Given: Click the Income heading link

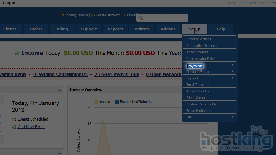Looking at the screenshot, I should (x=32, y=53).
